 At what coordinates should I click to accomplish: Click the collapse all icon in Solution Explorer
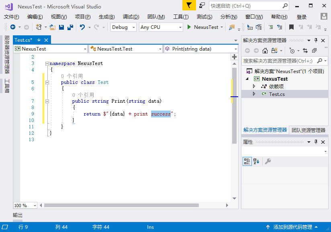(x=314, y=51)
